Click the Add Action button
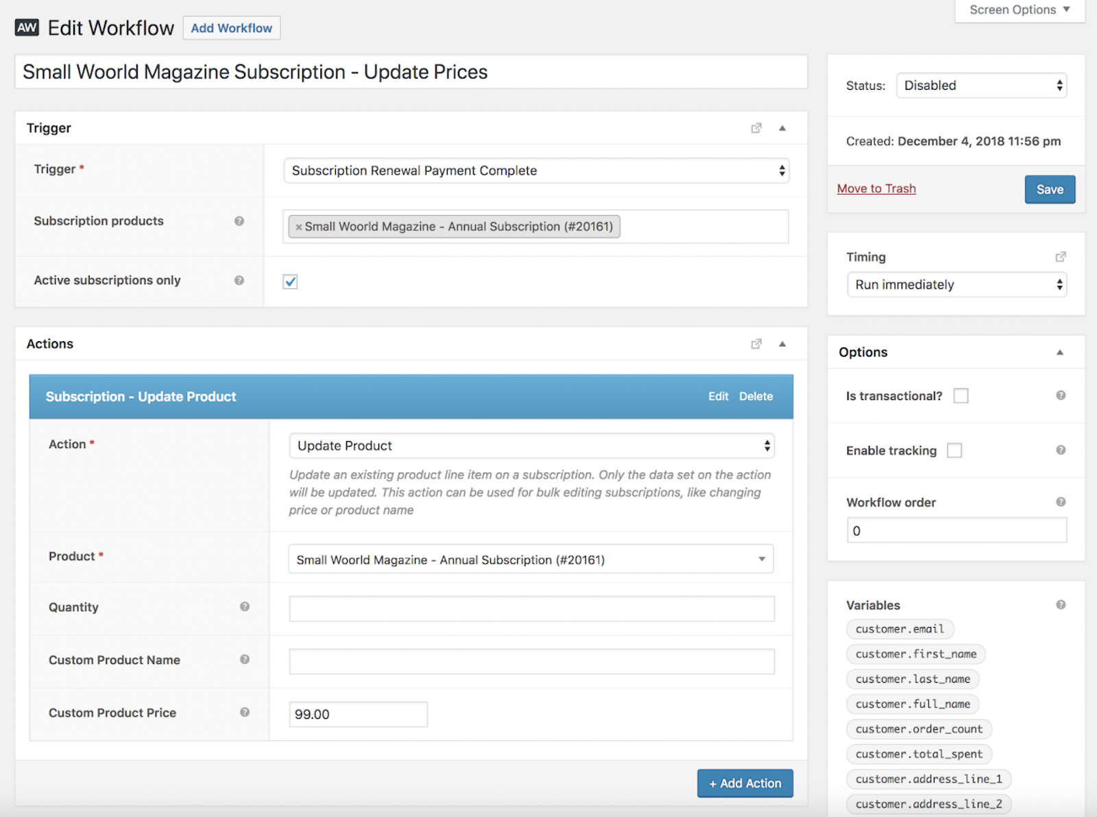 745,783
